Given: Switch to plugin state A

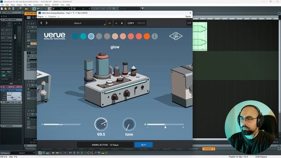Looking at the screenshot, I should pyautogui.click(x=116, y=23).
